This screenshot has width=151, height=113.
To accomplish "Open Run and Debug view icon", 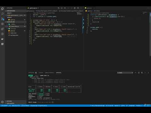I will (3, 24).
